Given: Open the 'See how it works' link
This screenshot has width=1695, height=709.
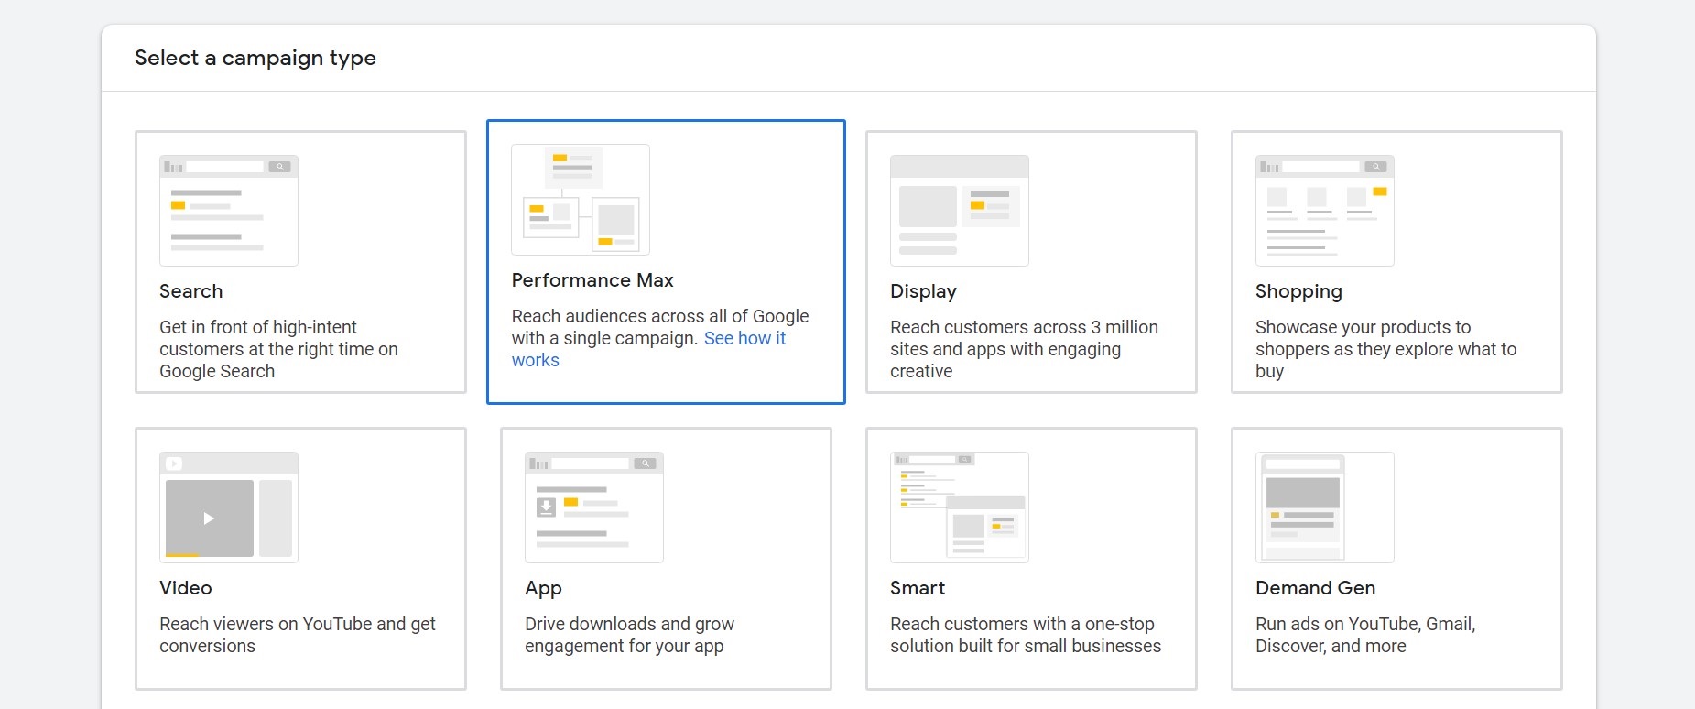Looking at the screenshot, I should coord(744,338).
